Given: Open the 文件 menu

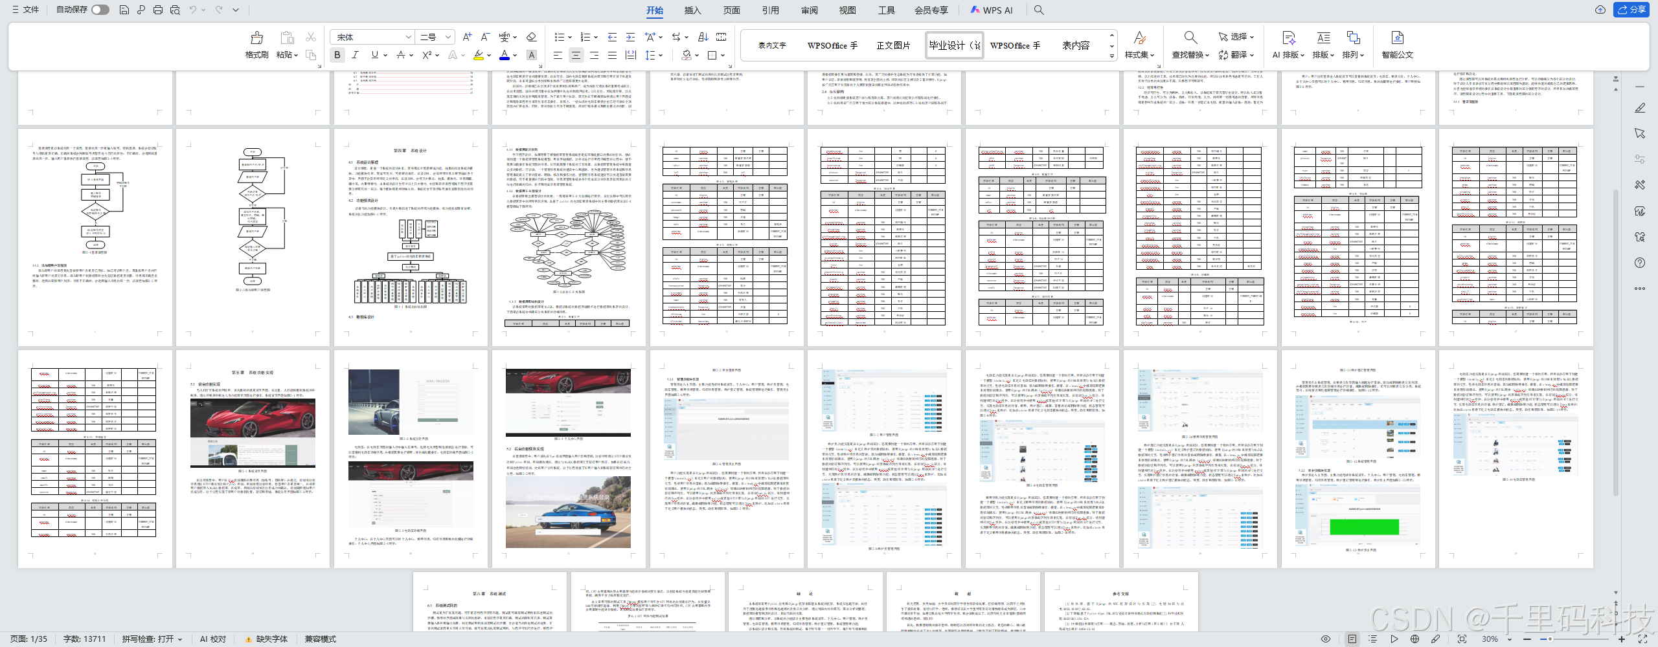Looking at the screenshot, I should tap(25, 10).
